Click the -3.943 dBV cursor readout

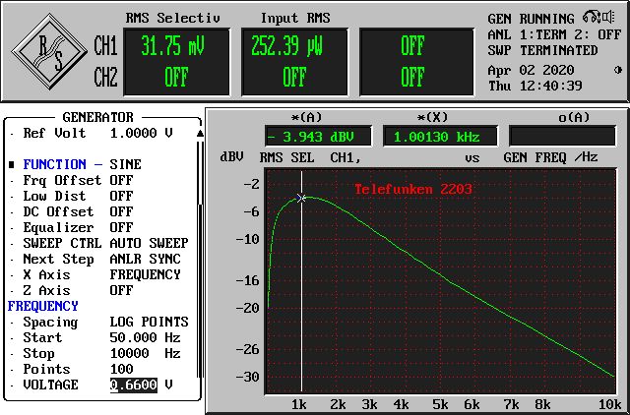pyautogui.click(x=319, y=138)
